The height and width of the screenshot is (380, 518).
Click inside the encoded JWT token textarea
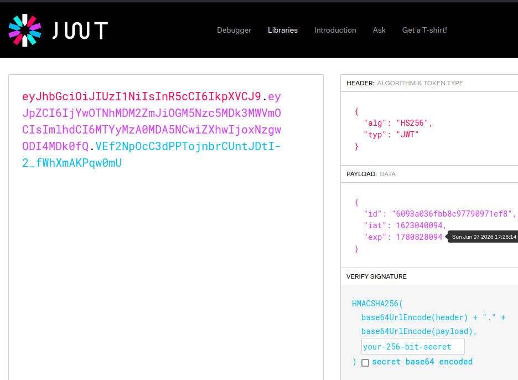[x=166, y=227]
